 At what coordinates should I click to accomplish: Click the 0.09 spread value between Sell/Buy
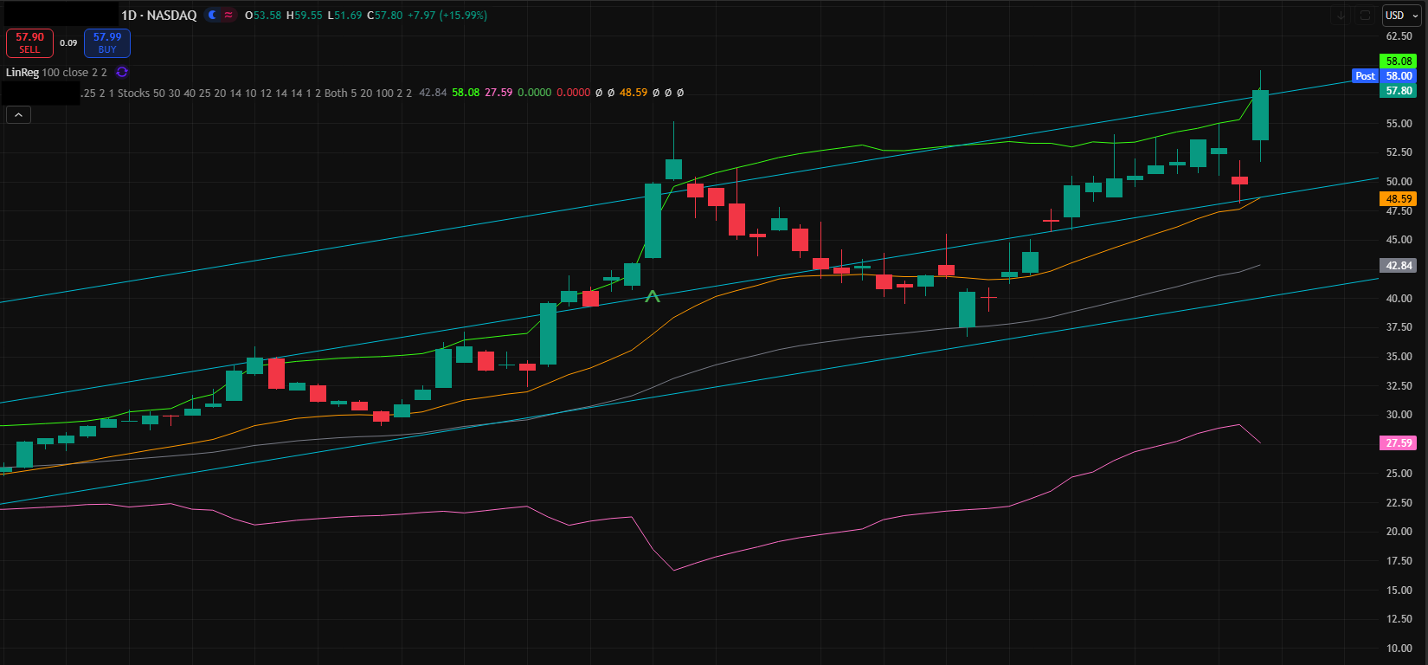(68, 43)
